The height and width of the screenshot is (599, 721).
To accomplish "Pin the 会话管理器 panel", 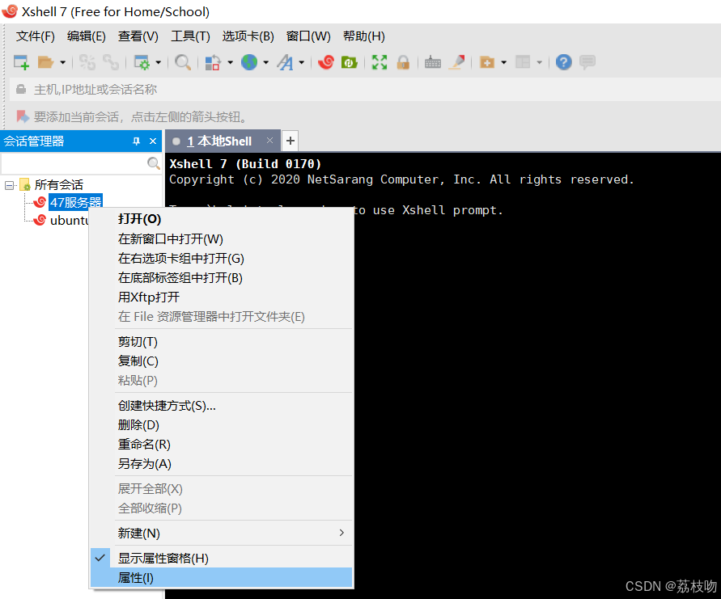I will (x=138, y=141).
